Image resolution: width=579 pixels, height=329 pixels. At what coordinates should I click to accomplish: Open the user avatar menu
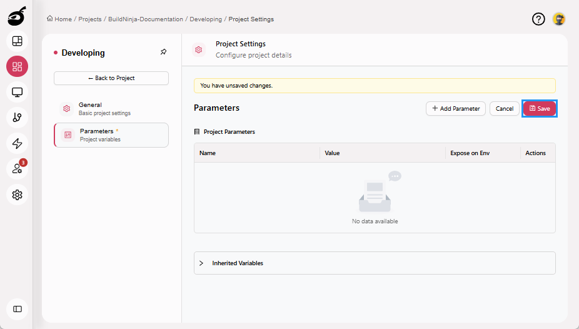click(559, 19)
